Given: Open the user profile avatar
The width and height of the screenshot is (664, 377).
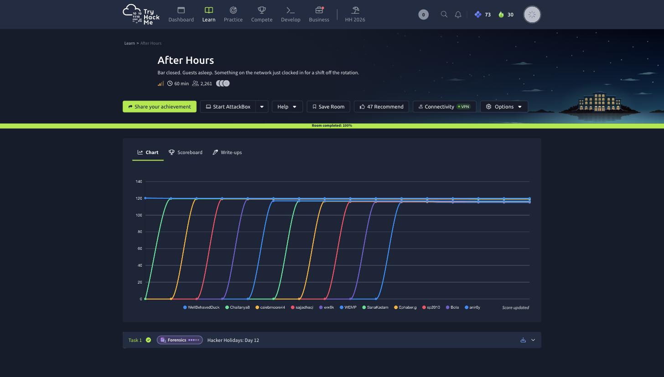Looking at the screenshot, I should point(532,15).
